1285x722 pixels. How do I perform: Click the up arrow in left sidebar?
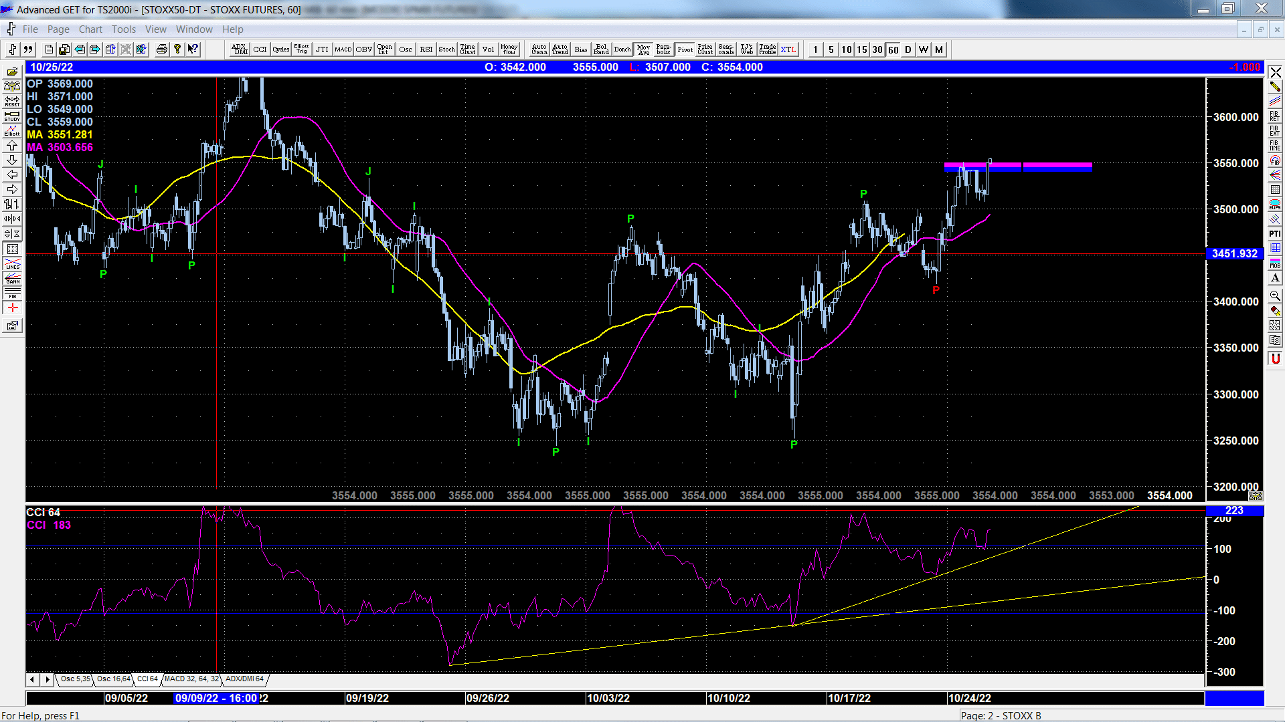[12, 145]
